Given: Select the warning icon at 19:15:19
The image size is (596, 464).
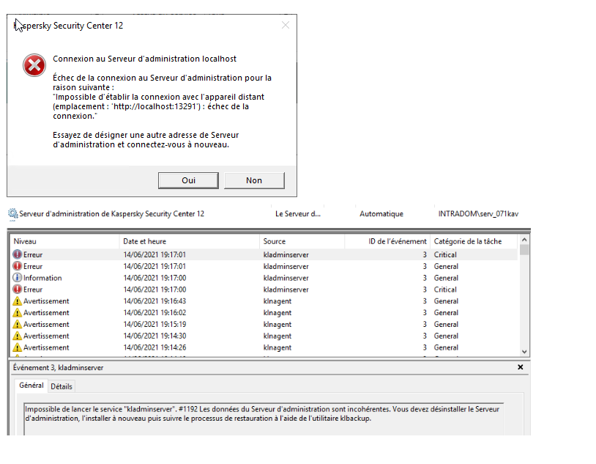Looking at the screenshot, I should pos(17,324).
